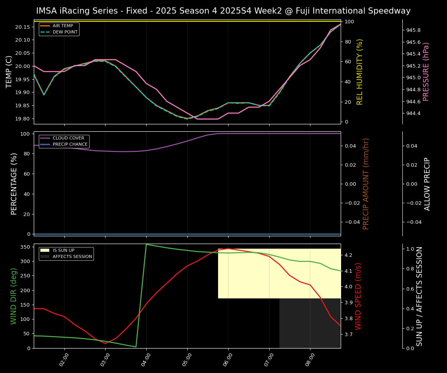Select the 08:00 time axis tick label
Viewport: 447px width, 373px height.
point(310,357)
